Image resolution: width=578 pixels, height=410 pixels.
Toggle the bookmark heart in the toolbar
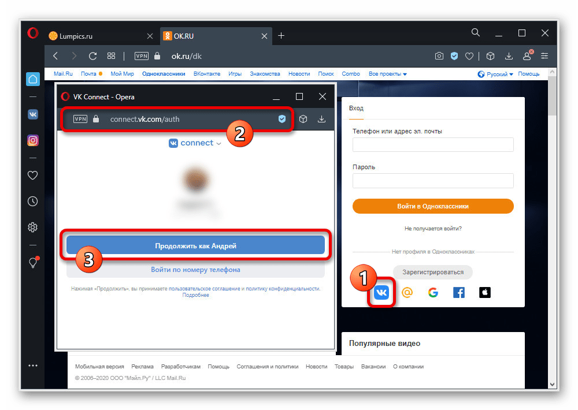coord(469,56)
